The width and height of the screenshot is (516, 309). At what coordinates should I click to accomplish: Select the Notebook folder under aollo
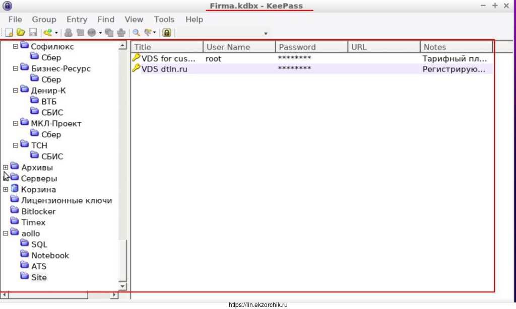point(50,256)
